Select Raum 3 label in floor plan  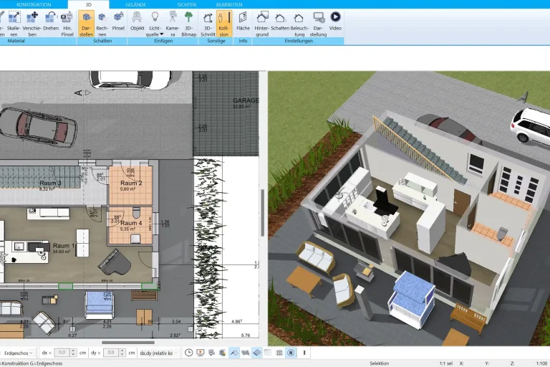[50, 183]
